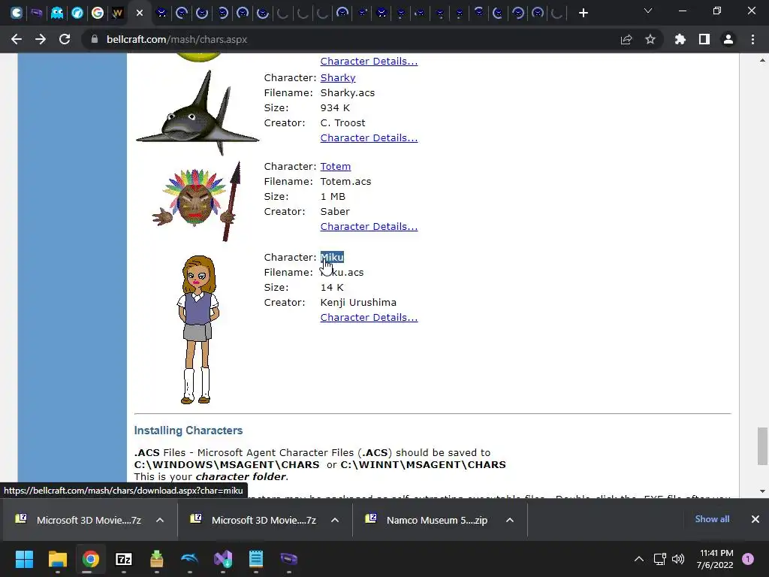Open the volume speaker tray icon
The image size is (769, 577).
pyautogui.click(x=678, y=559)
